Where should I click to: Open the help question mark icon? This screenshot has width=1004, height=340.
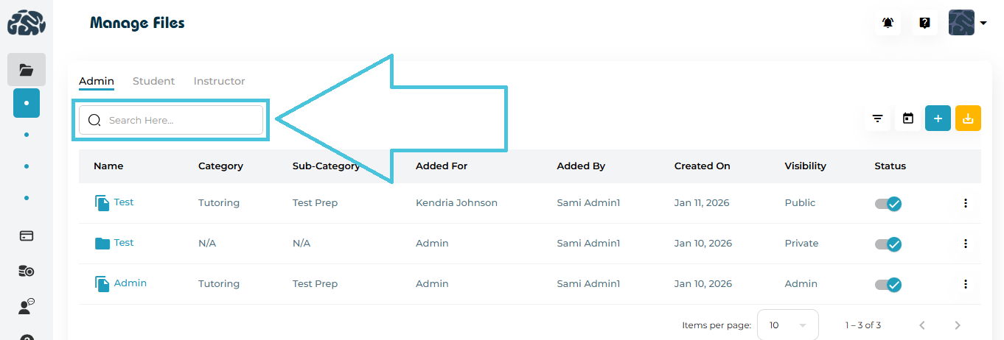tap(924, 23)
